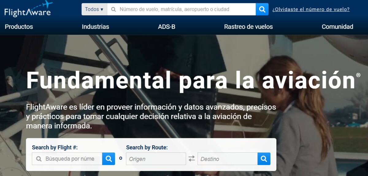The width and height of the screenshot is (368, 176).
Task: Focus the top flight number search field
Action: (181, 9)
